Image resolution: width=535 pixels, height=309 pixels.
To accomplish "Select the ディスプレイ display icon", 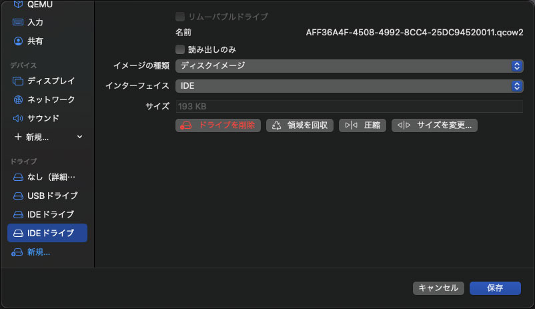I will [x=18, y=81].
